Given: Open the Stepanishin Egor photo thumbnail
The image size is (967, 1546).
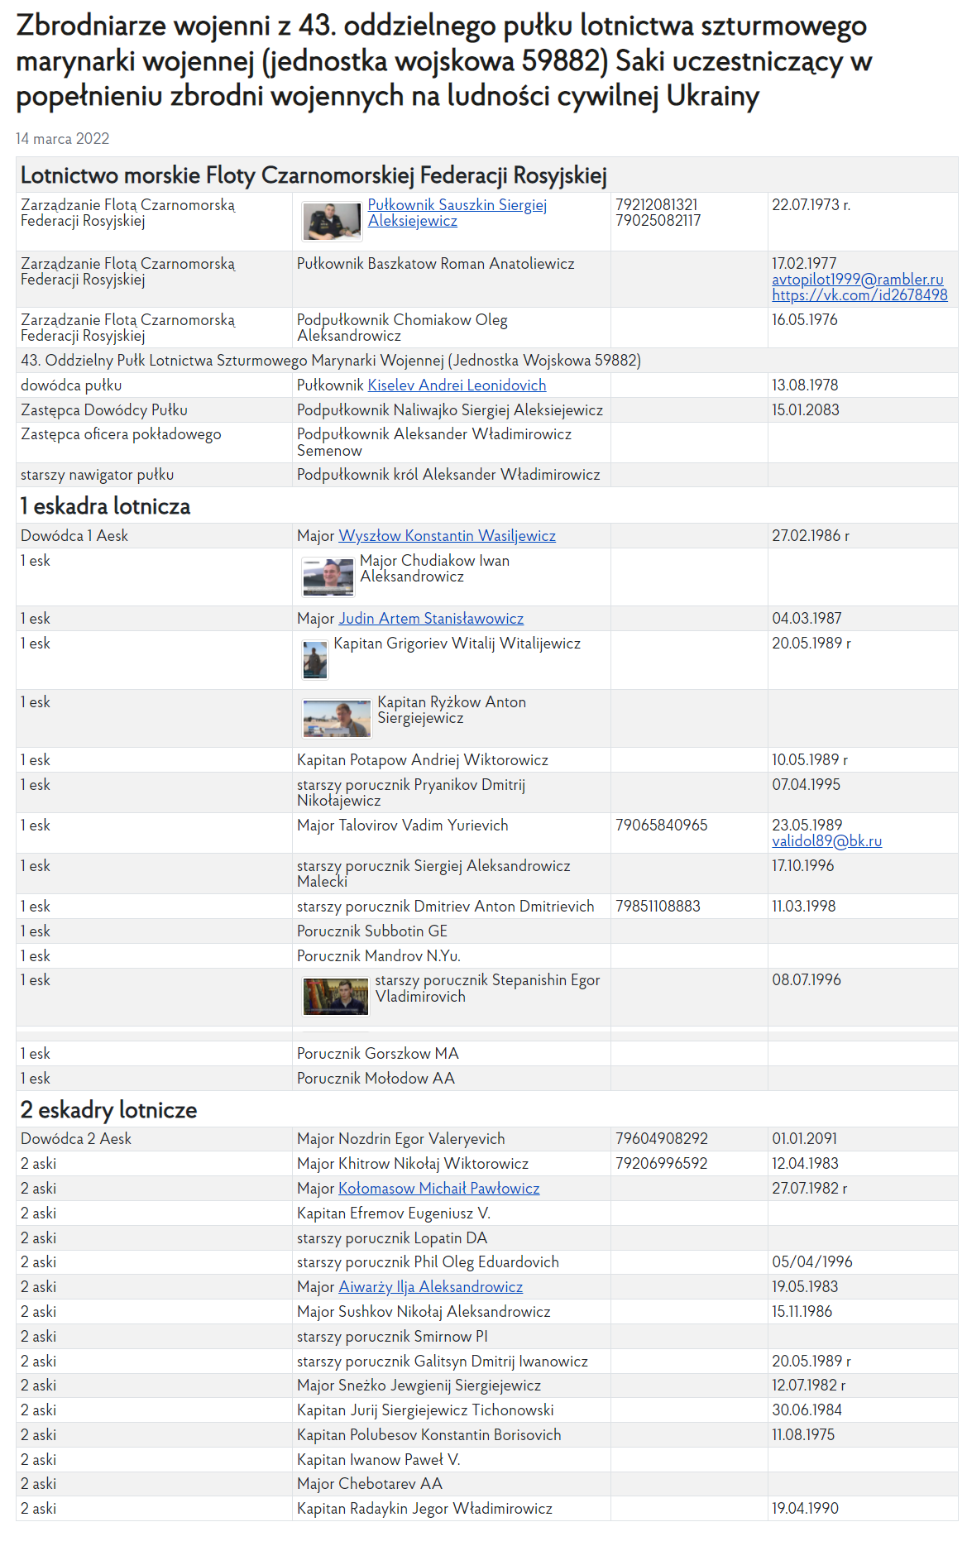Looking at the screenshot, I should [335, 997].
